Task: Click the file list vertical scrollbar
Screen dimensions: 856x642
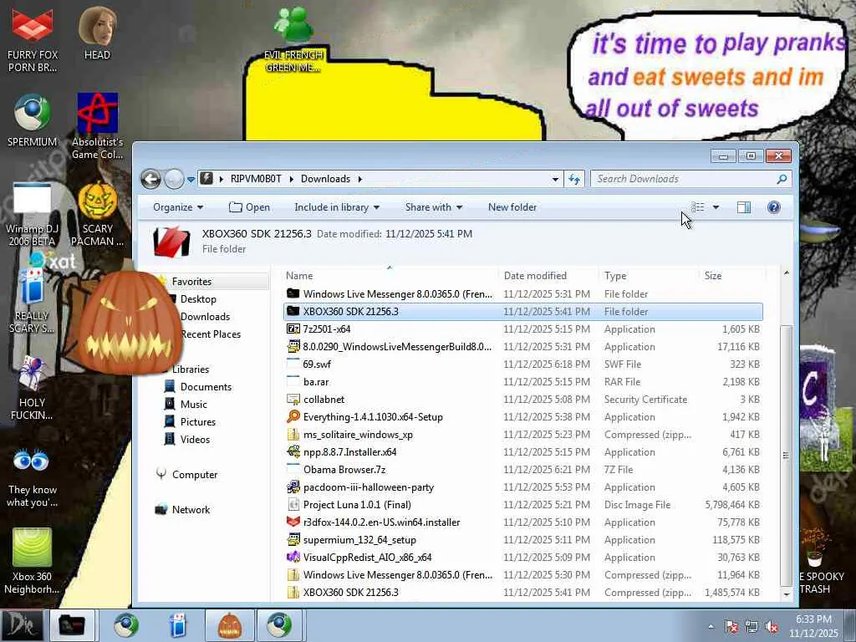Action: pos(786,456)
